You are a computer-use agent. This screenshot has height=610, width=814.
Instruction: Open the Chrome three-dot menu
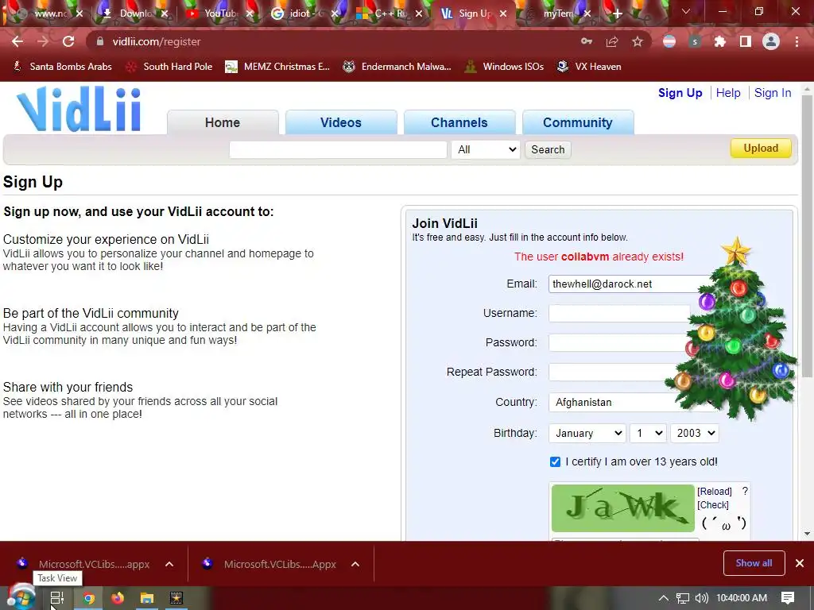[x=797, y=41]
